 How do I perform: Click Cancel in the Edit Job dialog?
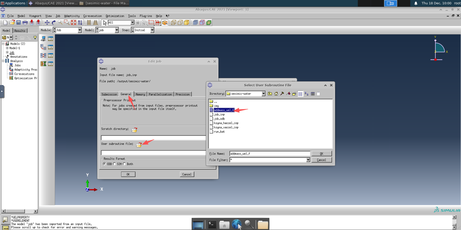point(187,174)
